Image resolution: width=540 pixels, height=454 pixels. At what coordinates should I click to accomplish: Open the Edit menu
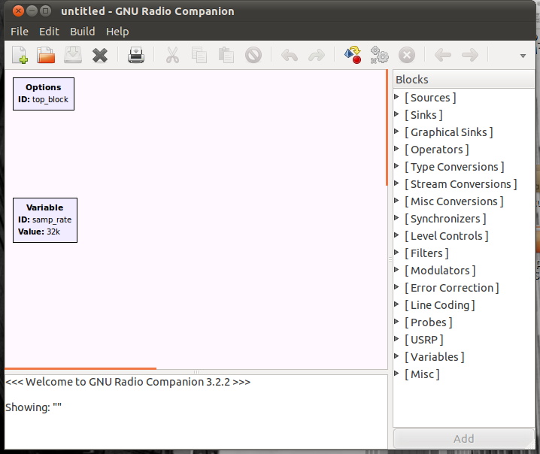pos(49,32)
